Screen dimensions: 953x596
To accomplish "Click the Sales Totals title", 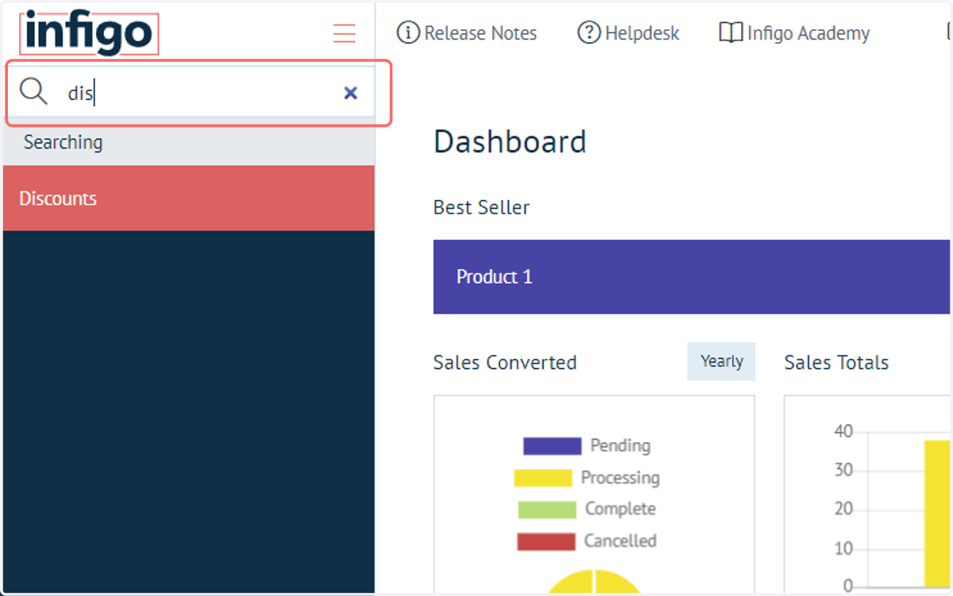I will click(x=836, y=363).
